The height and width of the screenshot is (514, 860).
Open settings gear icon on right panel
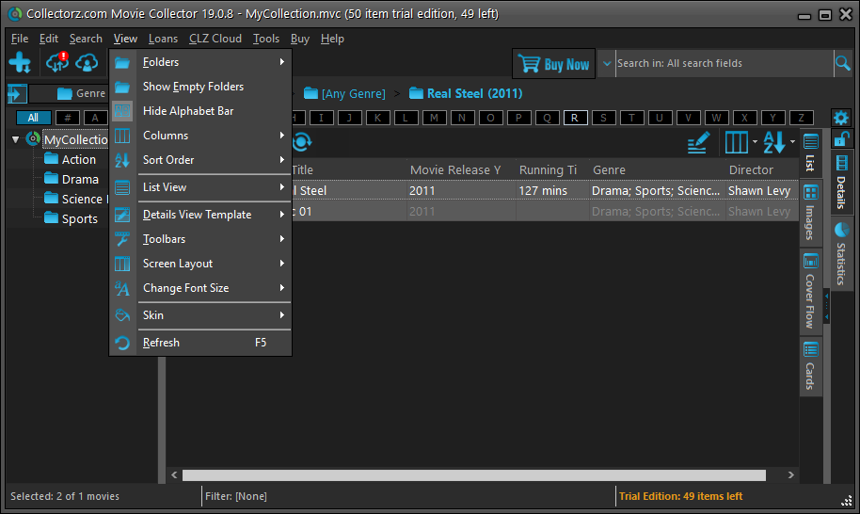click(840, 119)
